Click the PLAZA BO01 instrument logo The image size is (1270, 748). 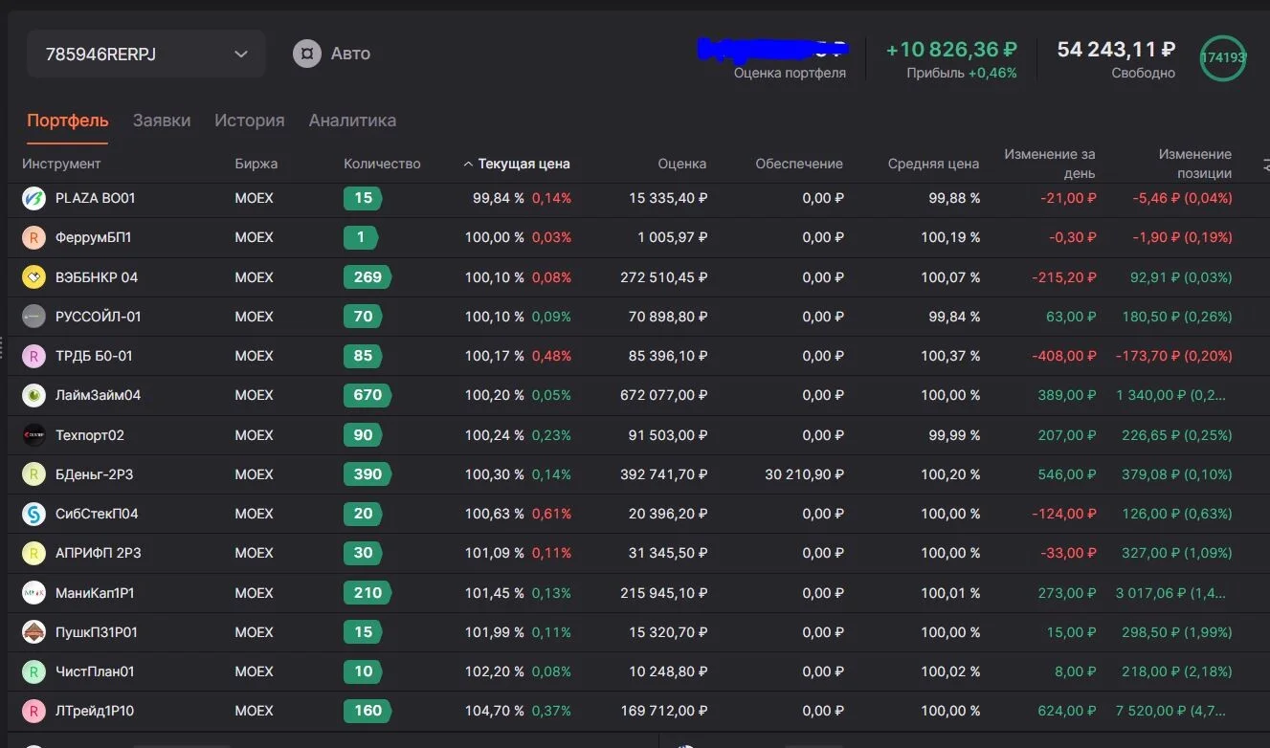33,198
